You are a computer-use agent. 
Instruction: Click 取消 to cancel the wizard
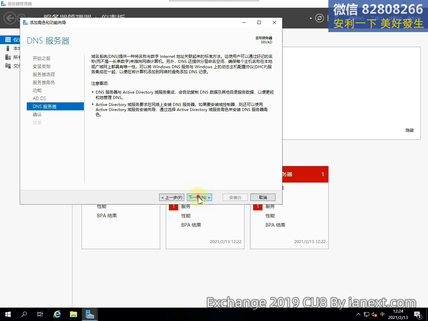263,197
